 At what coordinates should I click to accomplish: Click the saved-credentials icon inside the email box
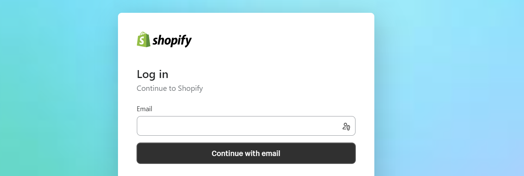pos(346,126)
